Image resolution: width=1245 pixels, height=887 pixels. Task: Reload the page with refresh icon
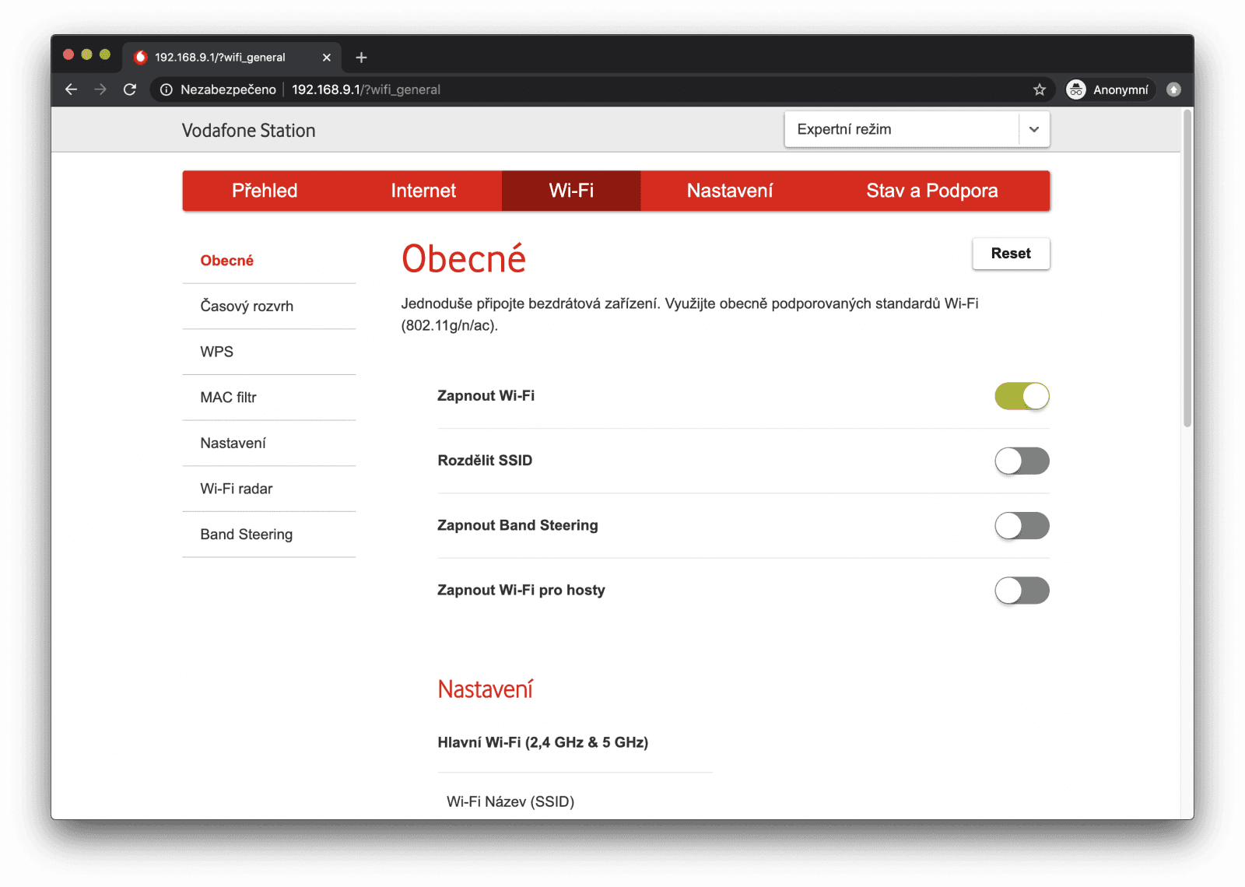[x=130, y=89]
